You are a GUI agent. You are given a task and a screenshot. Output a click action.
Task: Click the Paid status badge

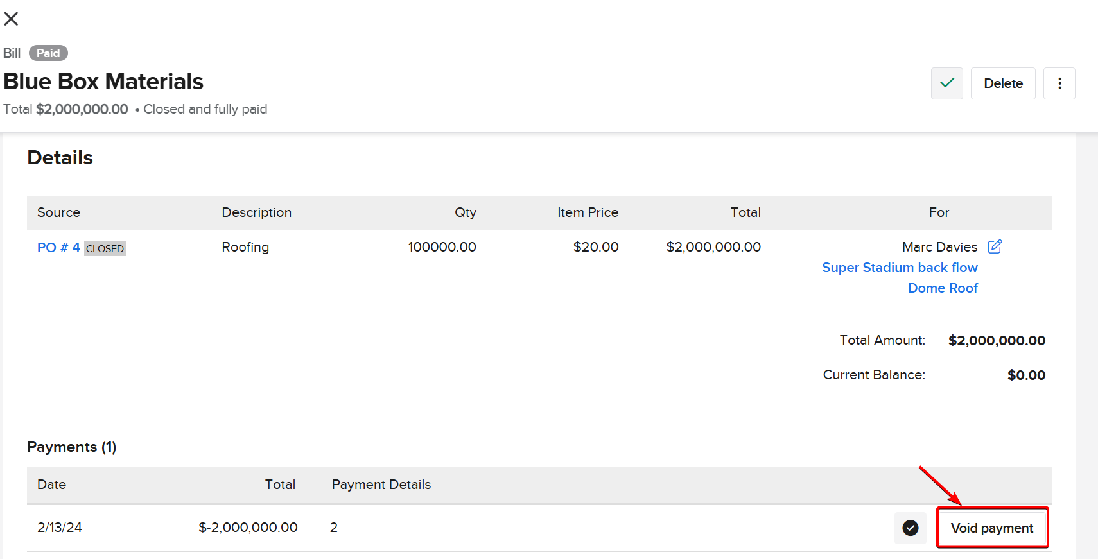(48, 53)
